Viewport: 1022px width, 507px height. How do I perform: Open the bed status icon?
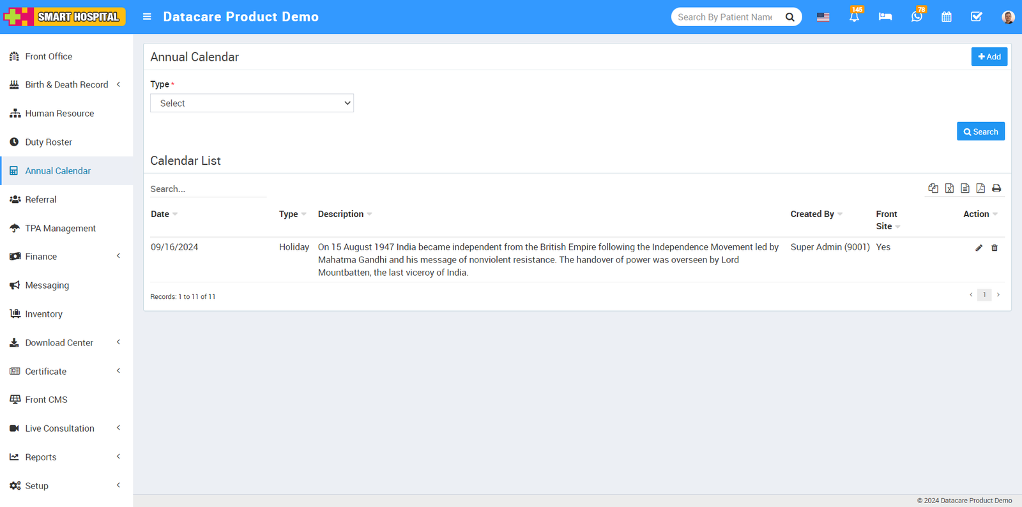885,17
